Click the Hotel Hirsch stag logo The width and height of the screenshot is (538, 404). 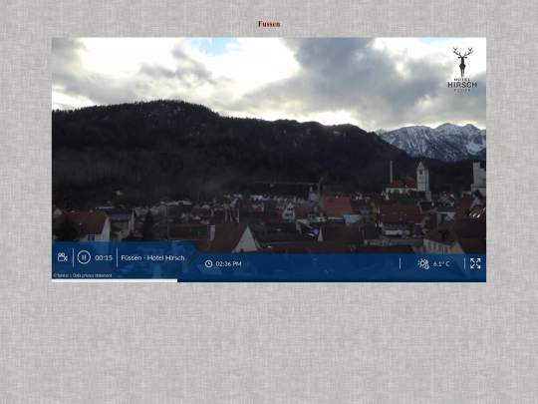462,69
